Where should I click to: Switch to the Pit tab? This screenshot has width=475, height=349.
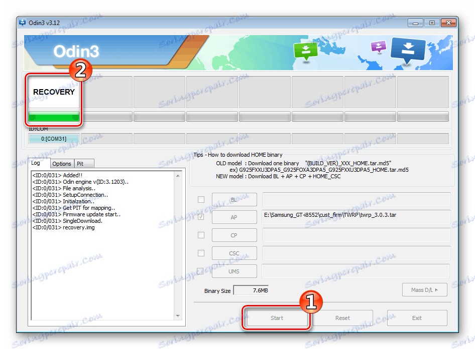point(84,163)
